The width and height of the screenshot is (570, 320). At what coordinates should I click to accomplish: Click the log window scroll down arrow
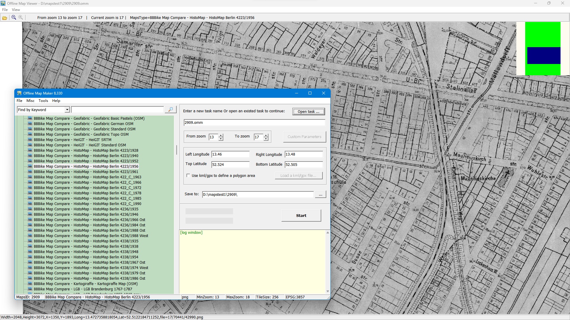328,291
